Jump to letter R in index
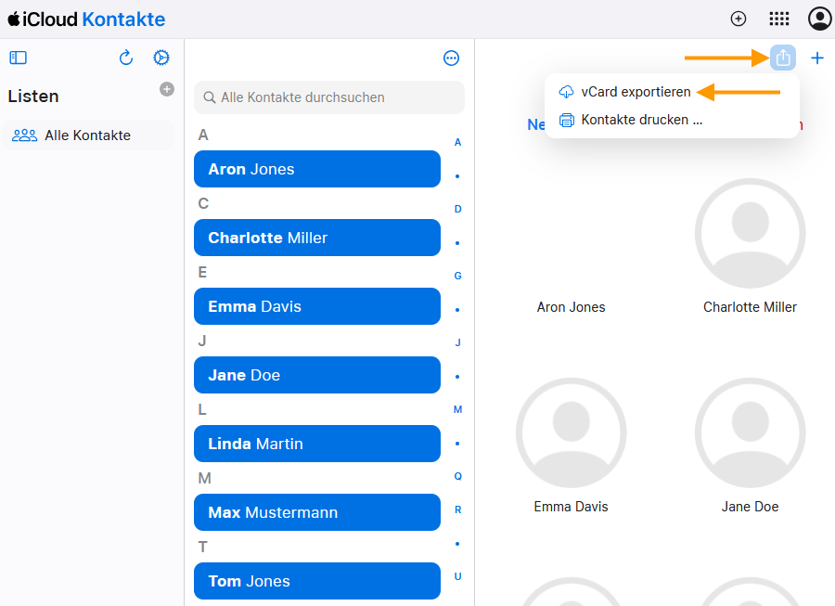The width and height of the screenshot is (835, 606). click(457, 509)
